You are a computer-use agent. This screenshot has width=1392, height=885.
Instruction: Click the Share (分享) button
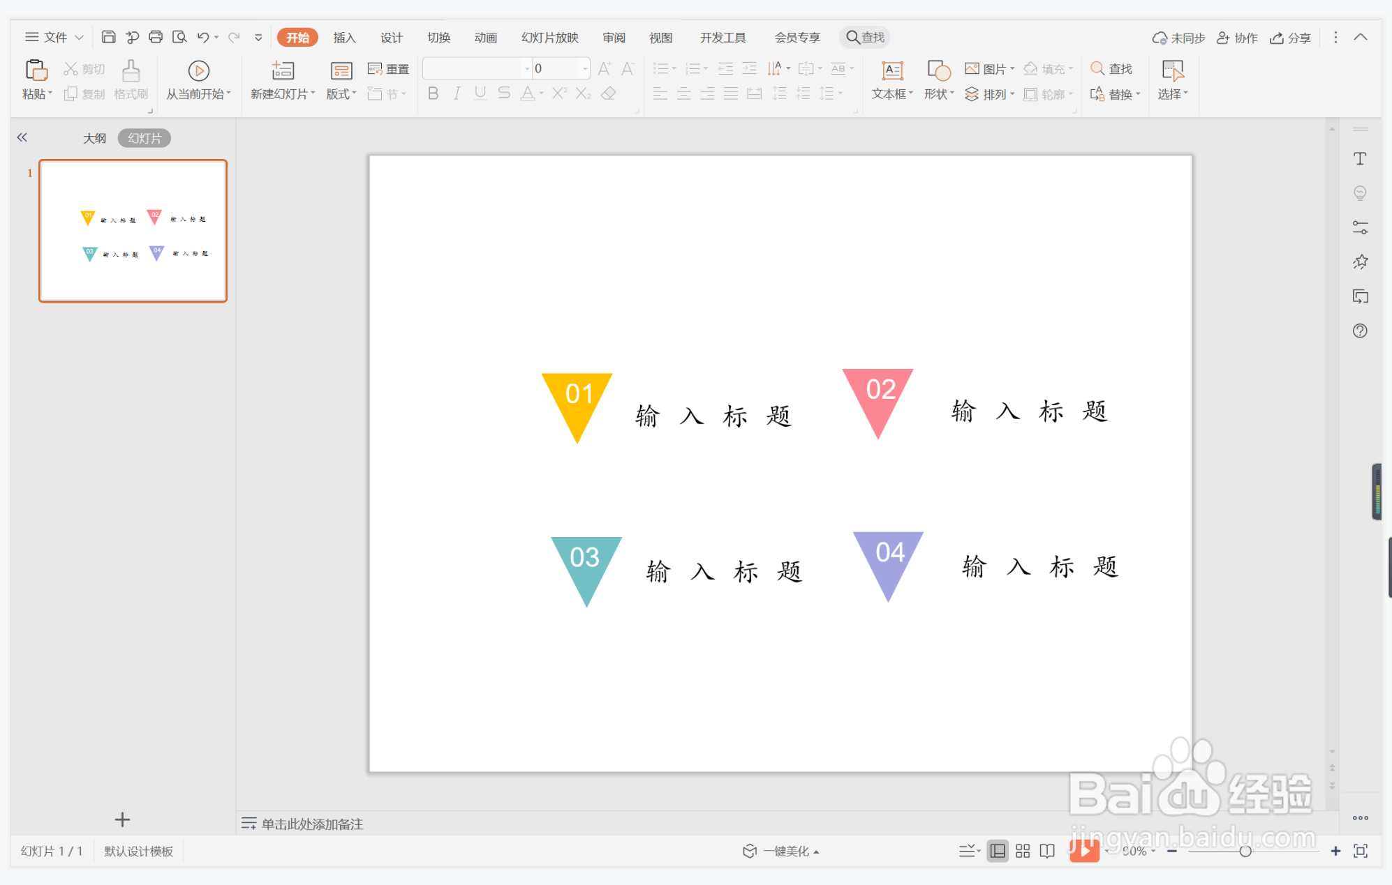[1291, 38]
